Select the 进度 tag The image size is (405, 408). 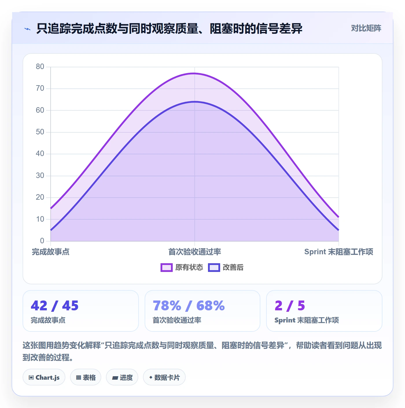click(x=122, y=377)
